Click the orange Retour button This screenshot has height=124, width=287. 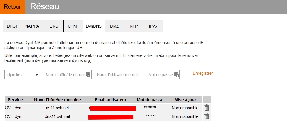coord(13,7)
